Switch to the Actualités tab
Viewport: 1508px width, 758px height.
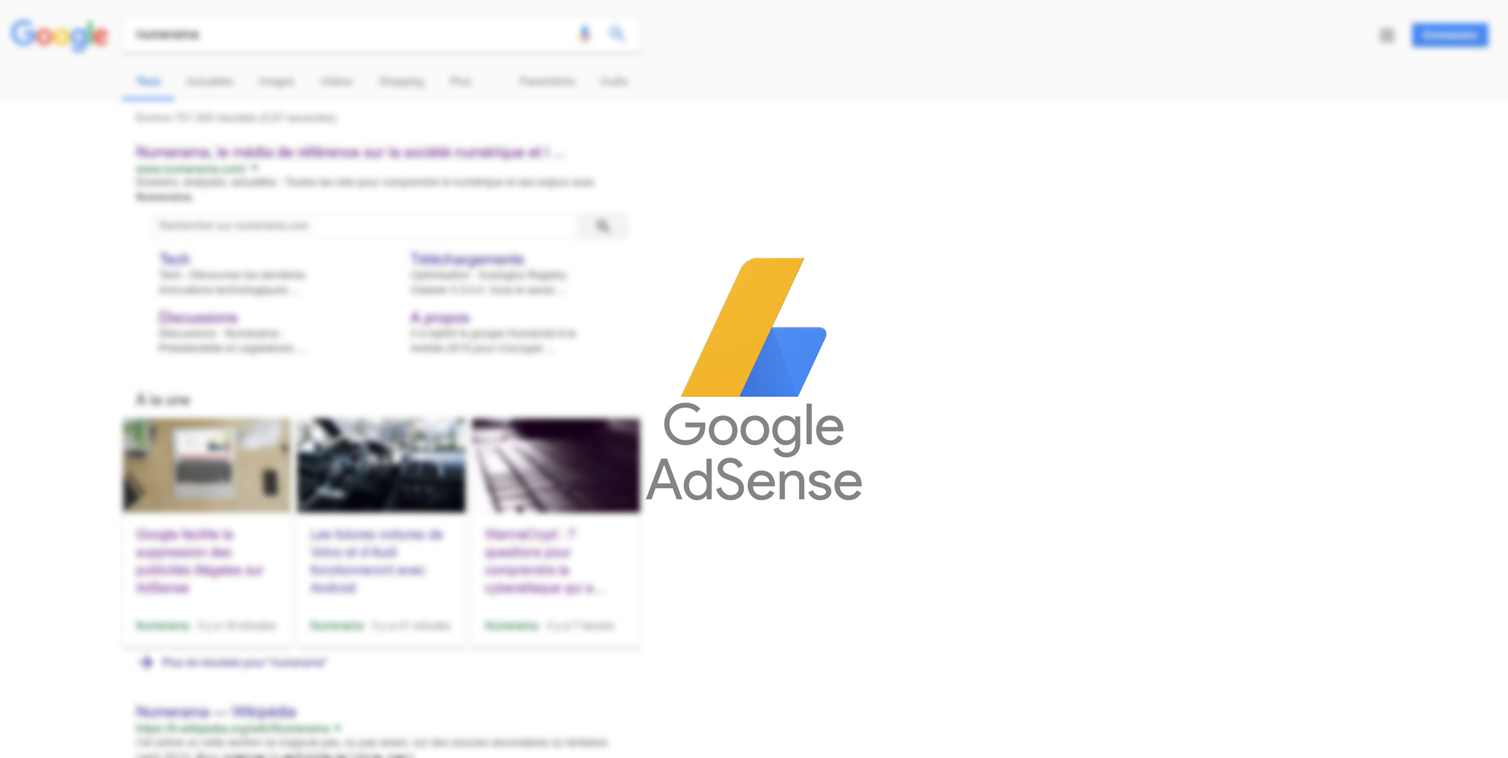coord(210,82)
